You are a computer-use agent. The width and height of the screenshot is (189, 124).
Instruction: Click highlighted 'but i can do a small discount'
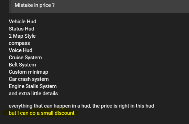[42, 113]
